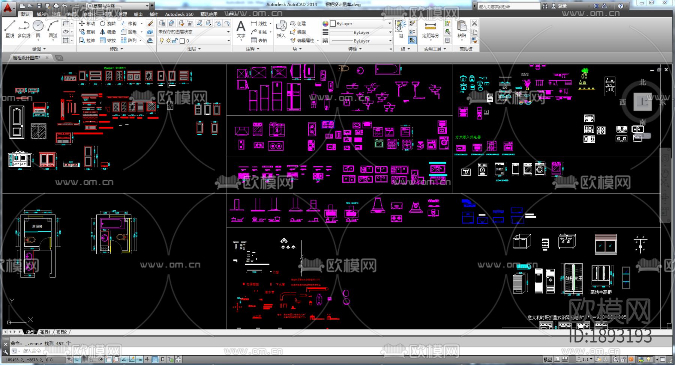Click the block Edit (编辑) button
The image size is (675, 365).
(298, 32)
